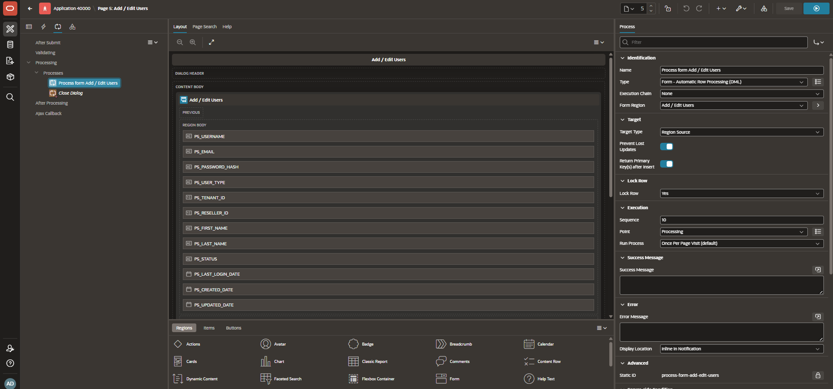Open the create plus menu in toolbar
The image size is (833, 389).
(x=721, y=8)
